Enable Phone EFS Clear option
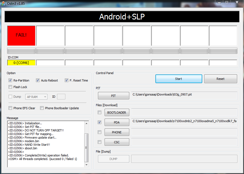 (10, 108)
